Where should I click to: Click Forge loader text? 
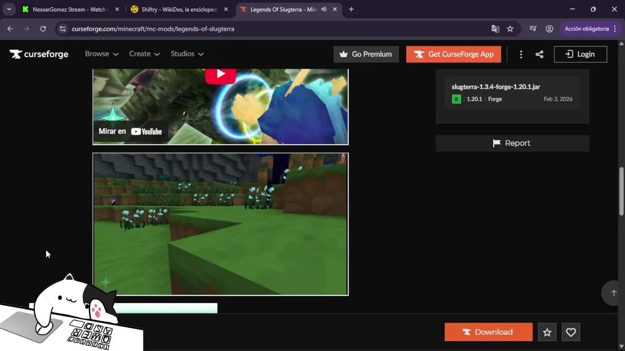pyautogui.click(x=495, y=99)
